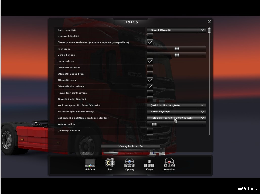260x194 pixels.
Task: Click the Fren gücü label
Action: click(64, 49)
